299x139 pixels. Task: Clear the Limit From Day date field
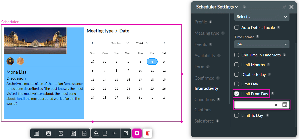[276, 105]
